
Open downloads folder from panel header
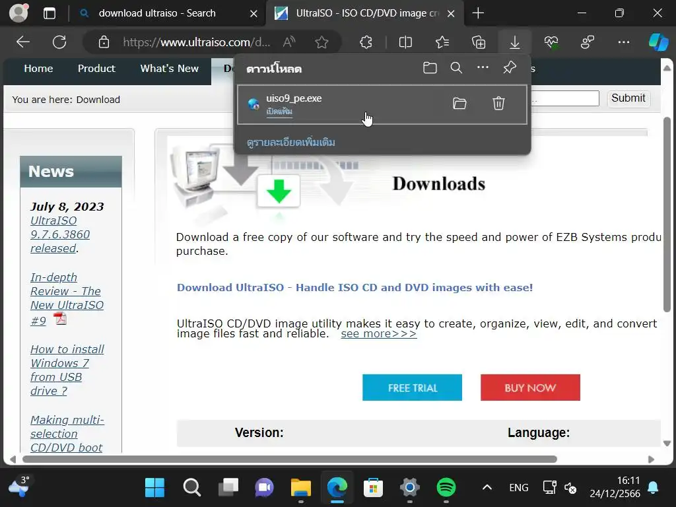coord(430,68)
